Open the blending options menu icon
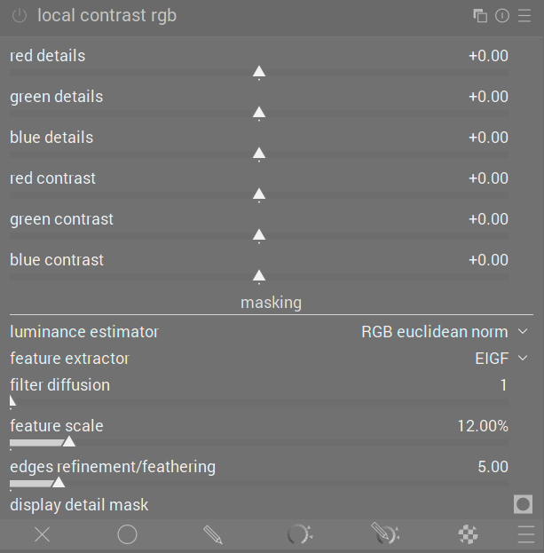The height and width of the screenshot is (553, 544). click(x=526, y=534)
